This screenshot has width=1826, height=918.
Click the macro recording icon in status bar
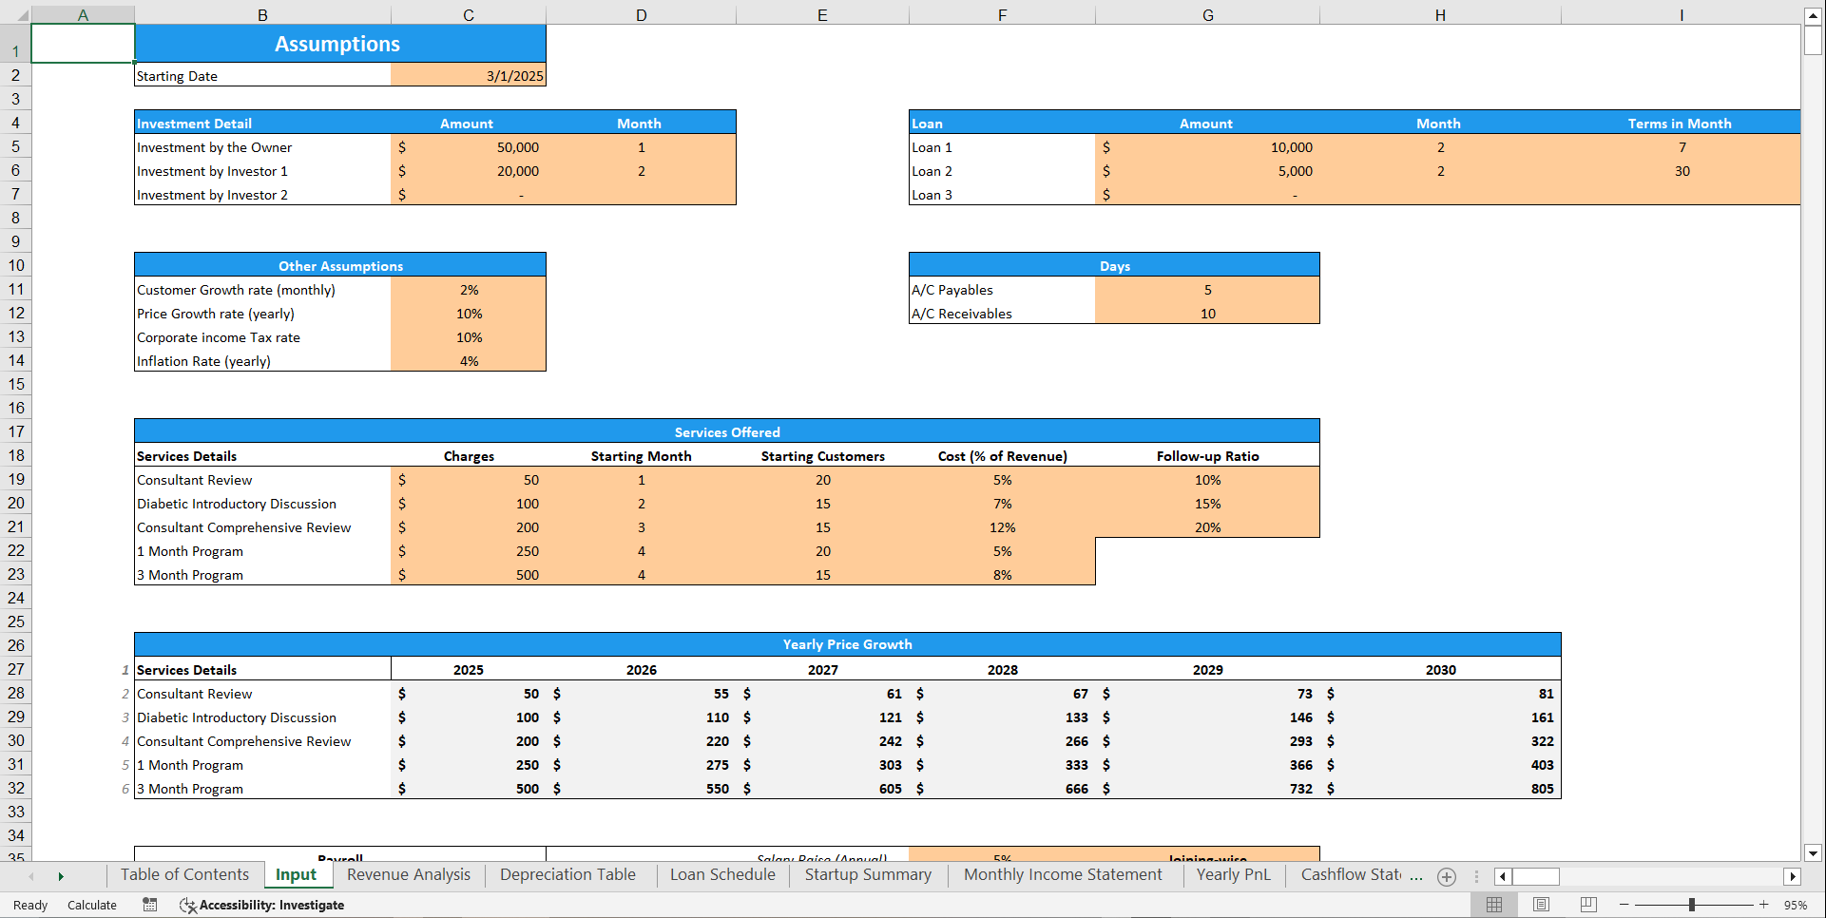(149, 905)
